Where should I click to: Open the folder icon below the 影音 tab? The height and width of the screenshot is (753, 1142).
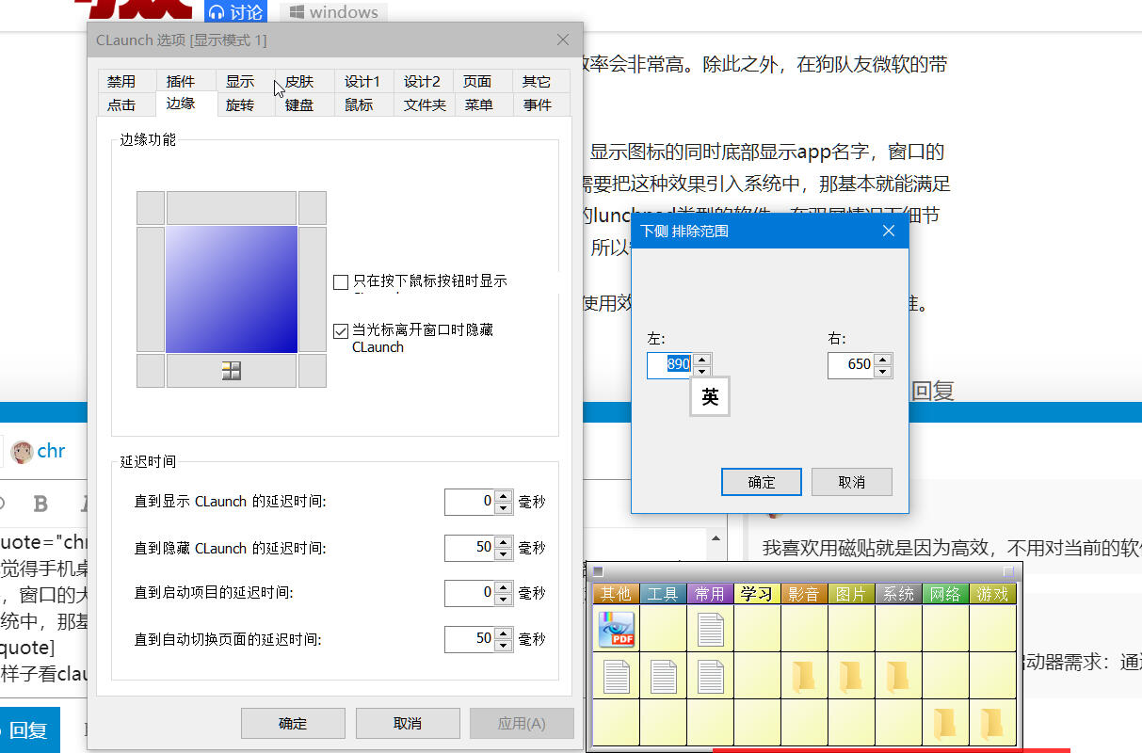pyautogui.click(x=803, y=676)
